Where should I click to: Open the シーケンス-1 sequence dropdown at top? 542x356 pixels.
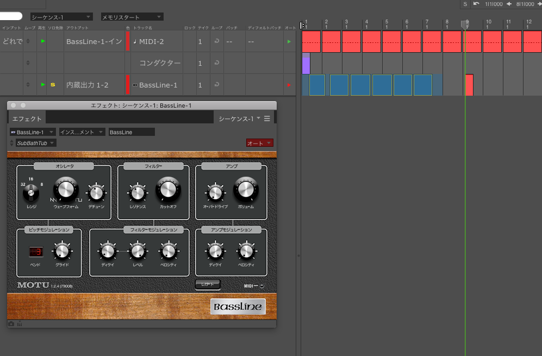coord(61,17)
